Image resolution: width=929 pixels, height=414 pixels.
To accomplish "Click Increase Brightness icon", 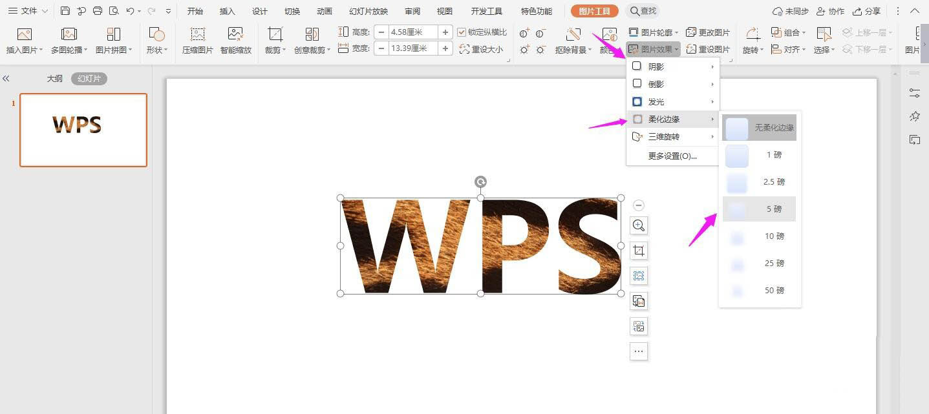I will [524, 49].
